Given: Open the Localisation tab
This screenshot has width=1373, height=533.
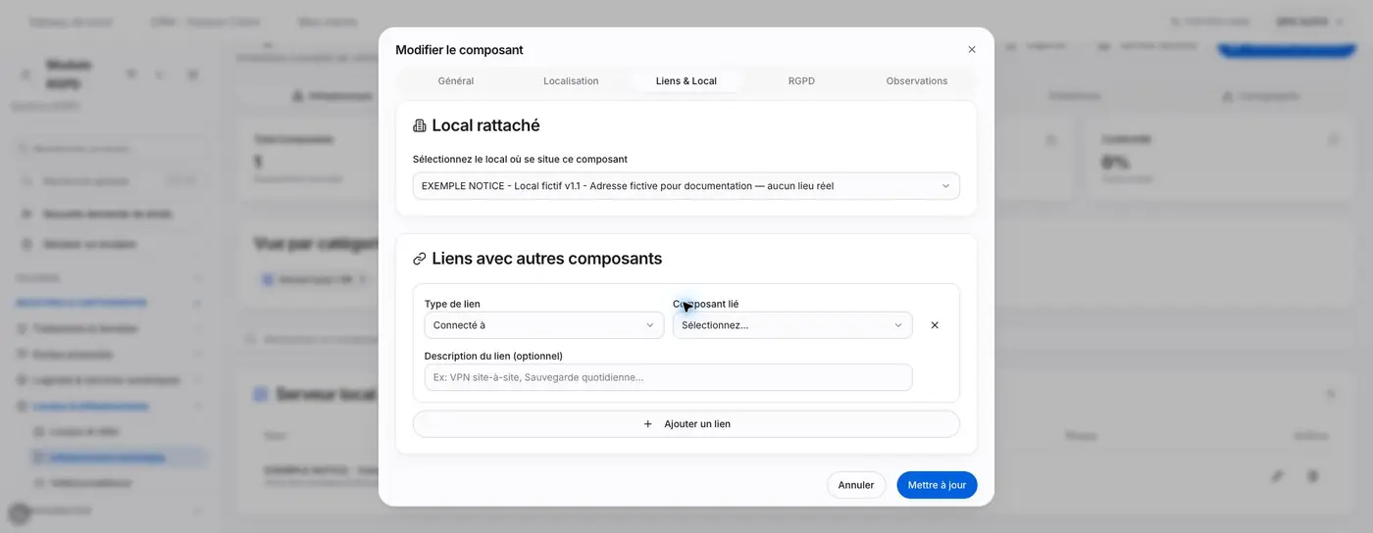Looking at the screenshot, I should (x=571, y=81).
